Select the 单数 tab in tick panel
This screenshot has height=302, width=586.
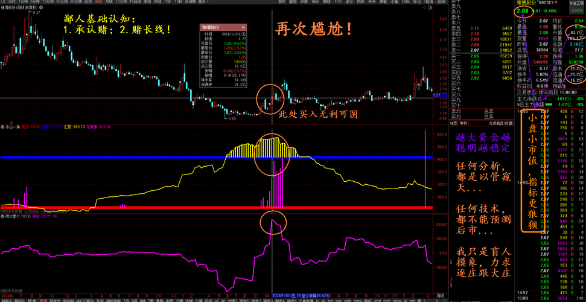[x=463, y=123]
